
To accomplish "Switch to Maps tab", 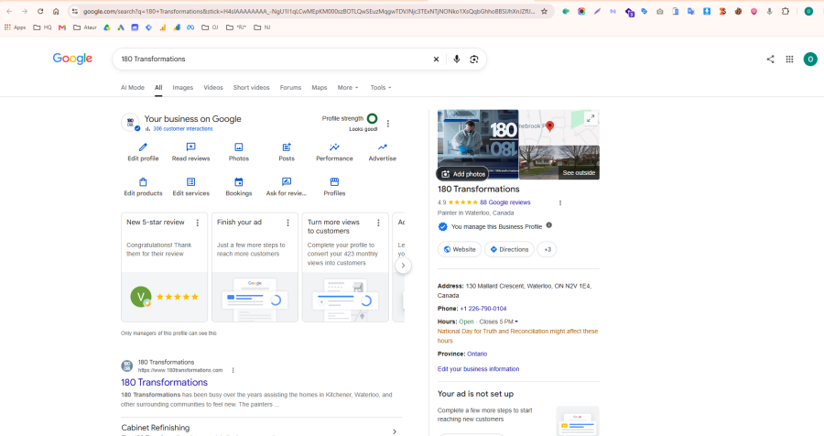I will pos(320,88).
